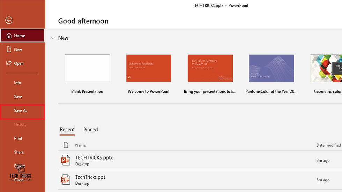
Task: Open the Home menu item
Action: tap(23, 35)
